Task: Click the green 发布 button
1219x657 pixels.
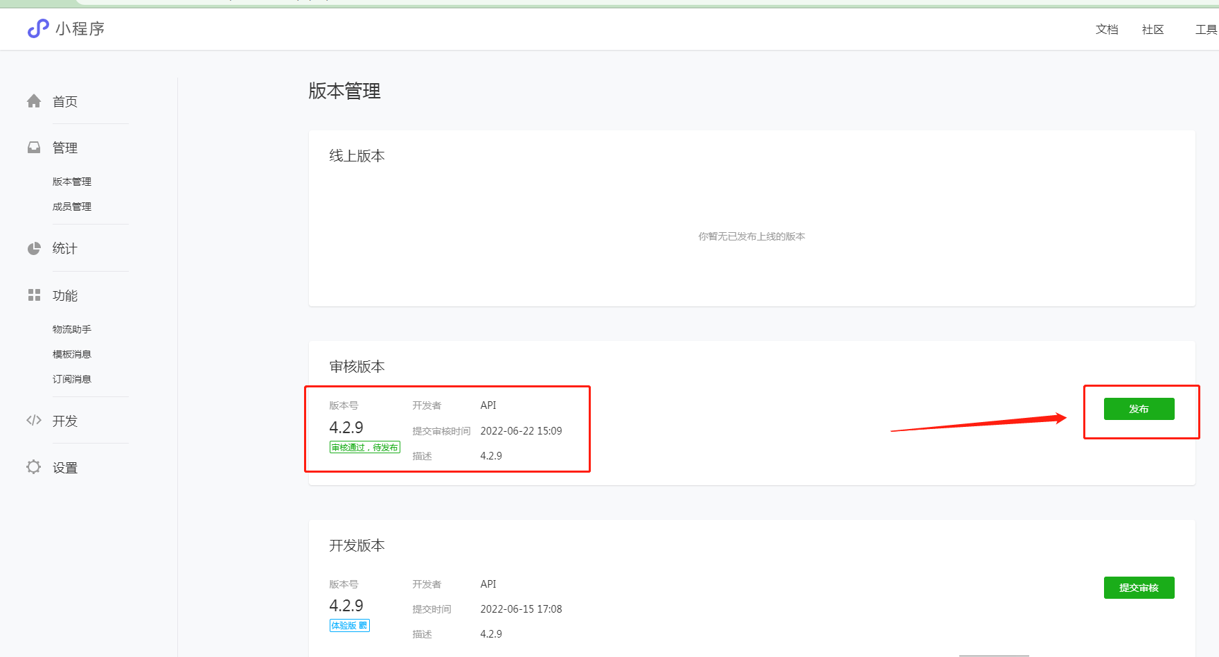Action: [x=1139, y=409]
